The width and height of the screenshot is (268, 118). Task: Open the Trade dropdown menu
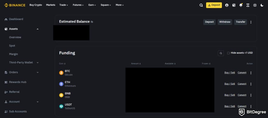[64, 5]
